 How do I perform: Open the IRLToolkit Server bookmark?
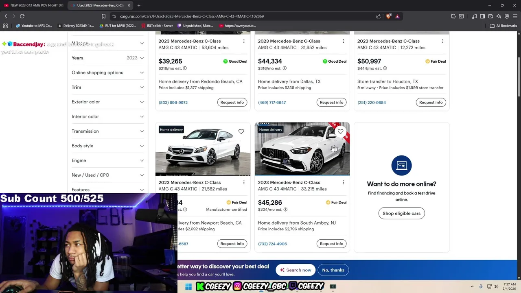coord(157,26)
